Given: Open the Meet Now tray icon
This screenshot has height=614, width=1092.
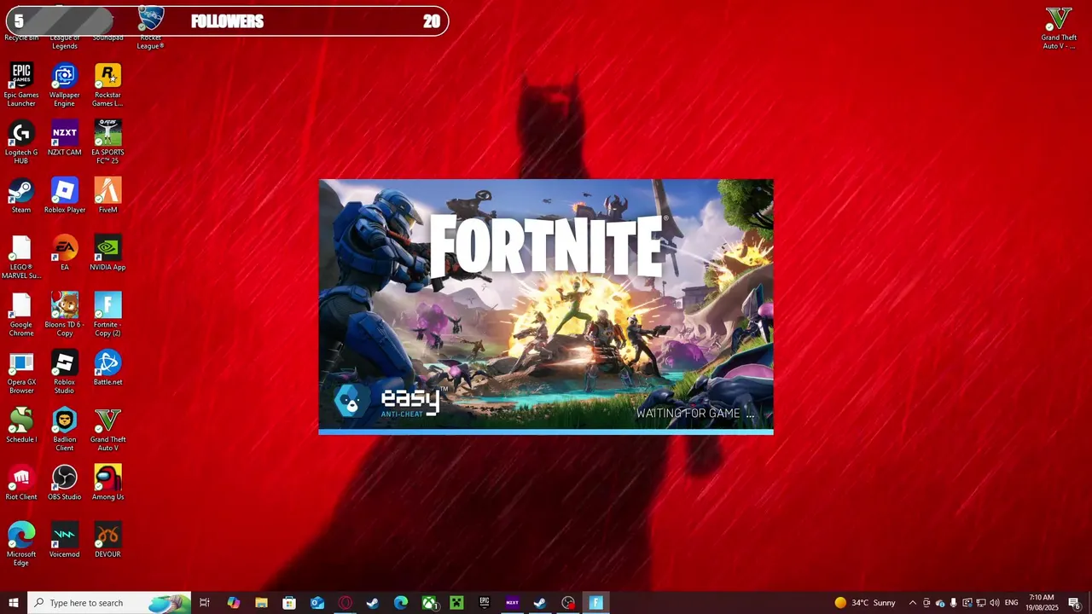Looking at the screenshot, I should (926, 603).
